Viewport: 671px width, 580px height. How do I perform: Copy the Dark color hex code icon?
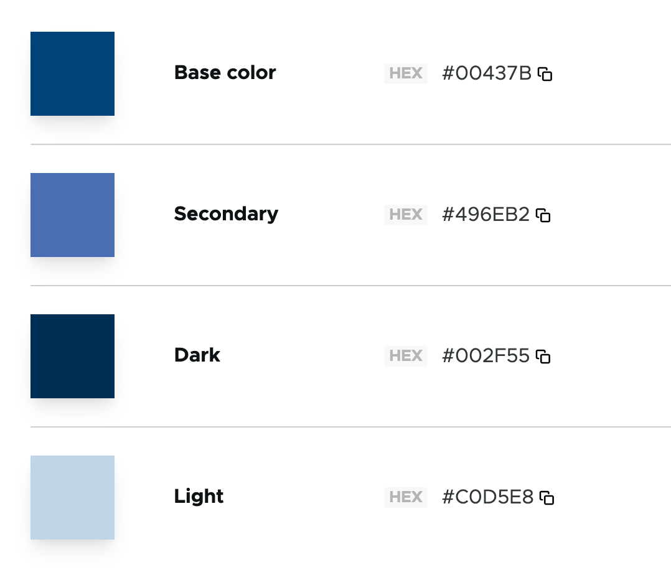tap(543, 357)
